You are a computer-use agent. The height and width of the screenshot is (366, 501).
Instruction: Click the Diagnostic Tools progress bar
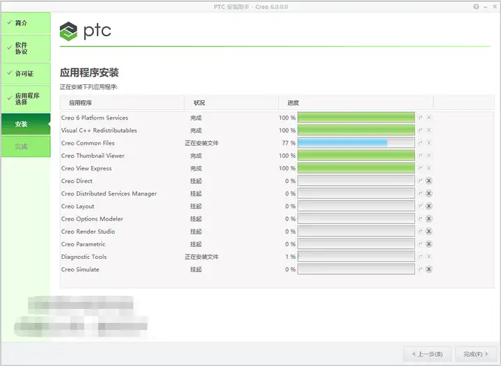pos(356,257)
